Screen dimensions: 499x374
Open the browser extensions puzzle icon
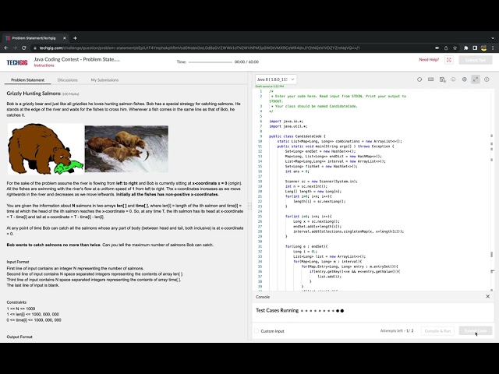[466, 48]
